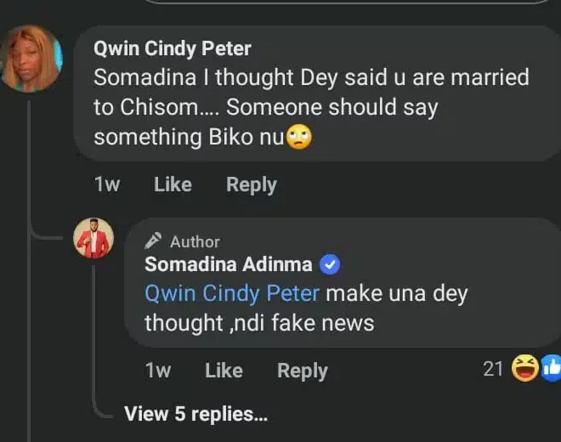
Task: Click the eye-roll emoji in Qwin's comment
Action: (x=298, y=137)
